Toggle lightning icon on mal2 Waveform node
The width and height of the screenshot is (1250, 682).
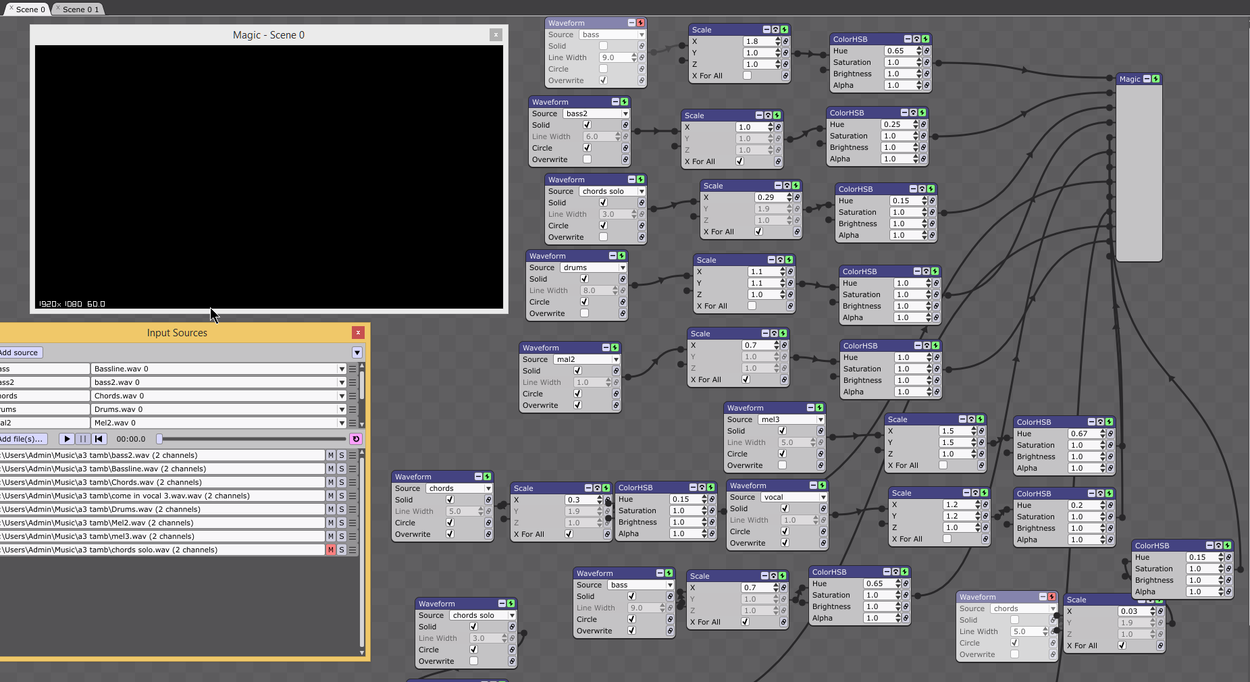pyautogui.click(x=615, y=348)
